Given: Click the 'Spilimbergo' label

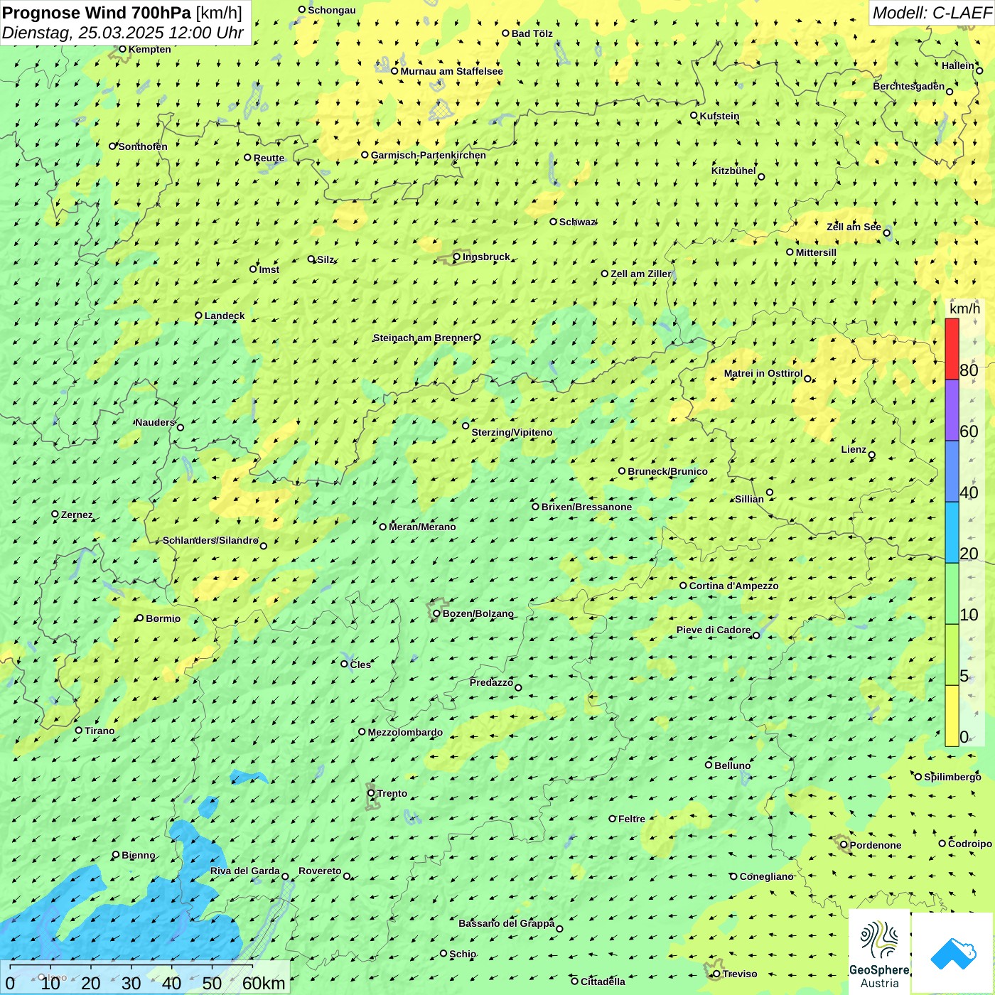Looking at the screenshot, I should pos(952,777).
